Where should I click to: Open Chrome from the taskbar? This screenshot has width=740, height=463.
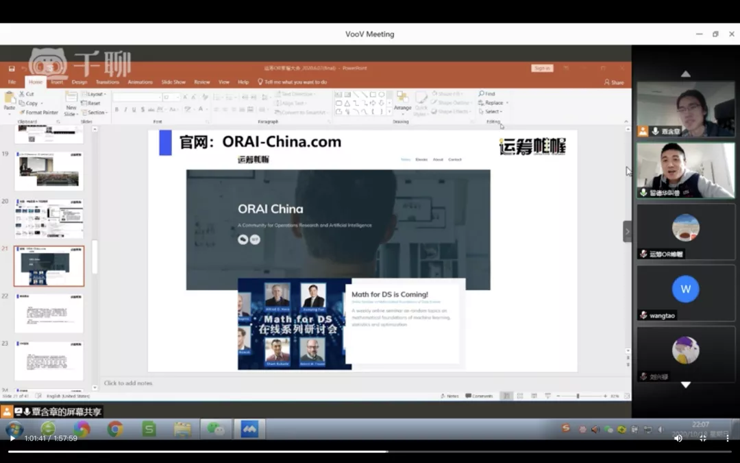click(114, 429)
